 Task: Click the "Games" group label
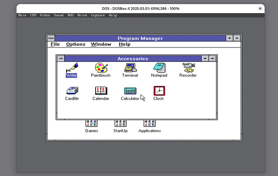click(x=91, y=131)
